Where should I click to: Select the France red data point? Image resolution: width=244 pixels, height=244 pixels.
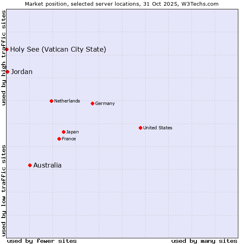(x=59, y=139)
